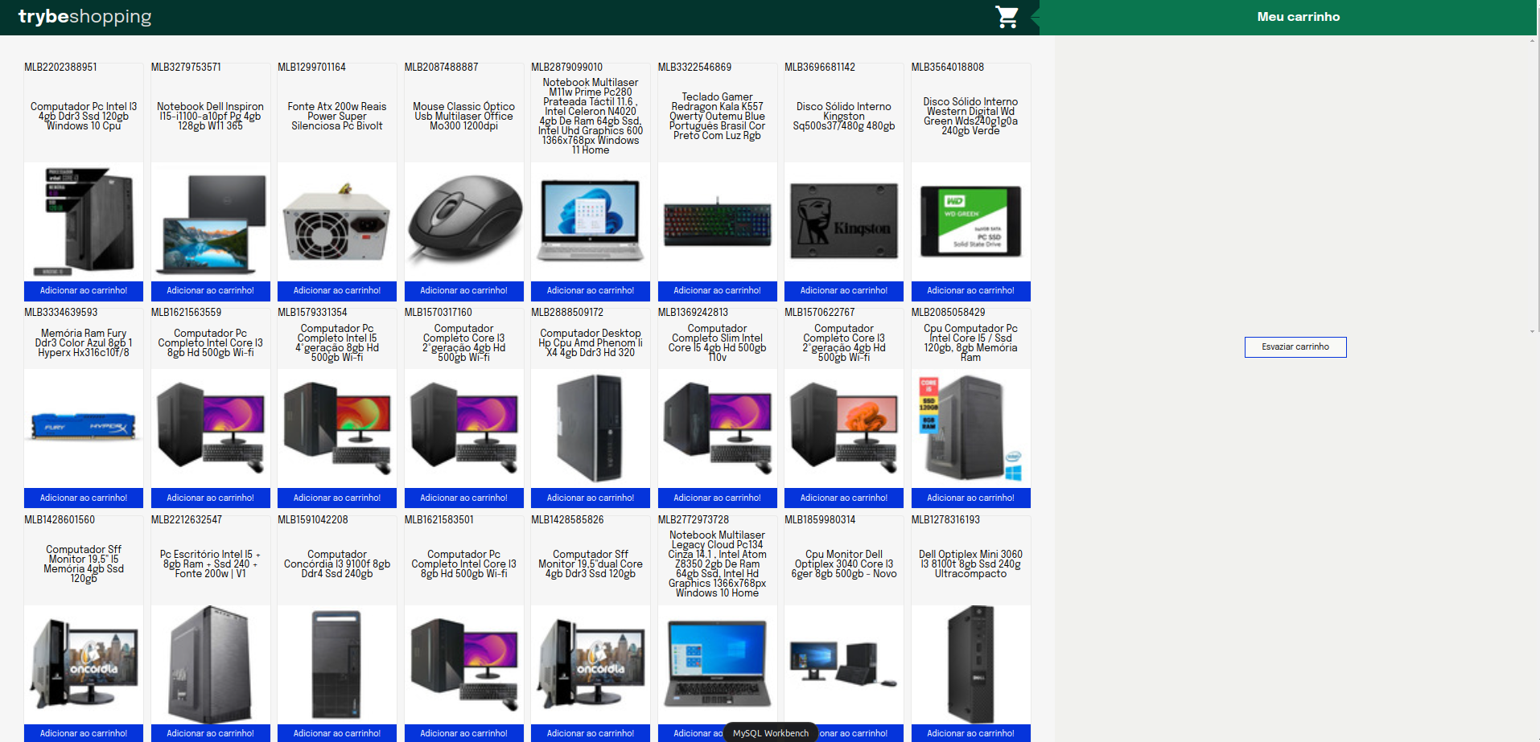Click the Multilaser mouse image
The height and width of the screenshot is (742, 1540).
pyautogui.click(x=463, y=222)
